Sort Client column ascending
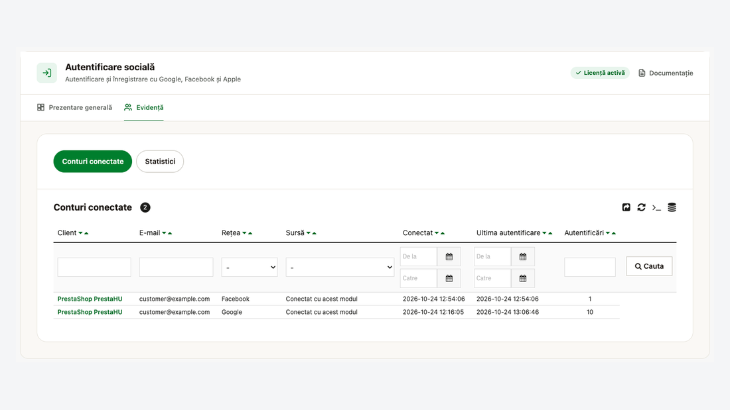This screenshot has height=410, width=730. [x=86, y=233]
